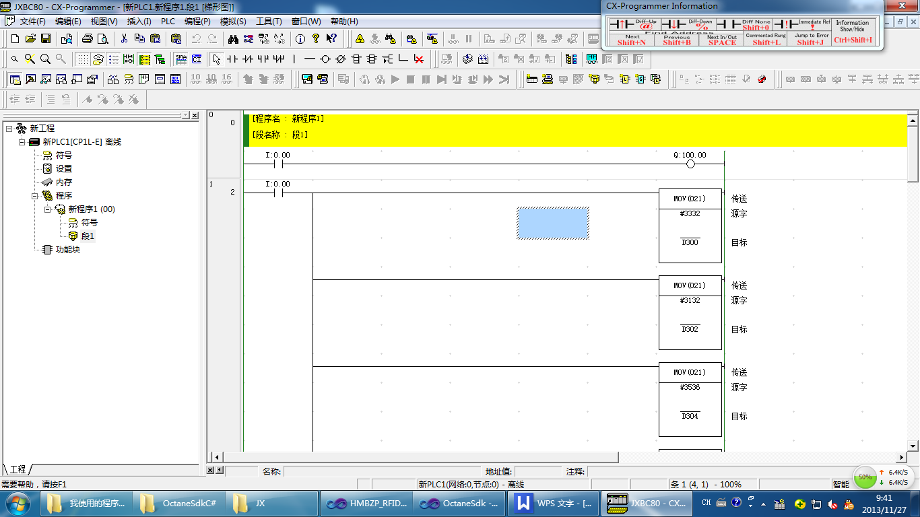This screenshot has height=517, width=920.
Task: Select 功能块 in project tree
Action: click(x=67, y=250)
